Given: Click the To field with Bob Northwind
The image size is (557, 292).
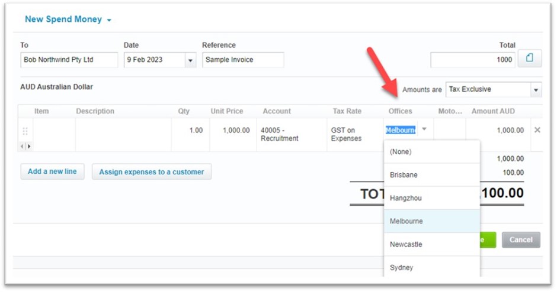Looking at the screenshot, I should [x=69, y=60].
